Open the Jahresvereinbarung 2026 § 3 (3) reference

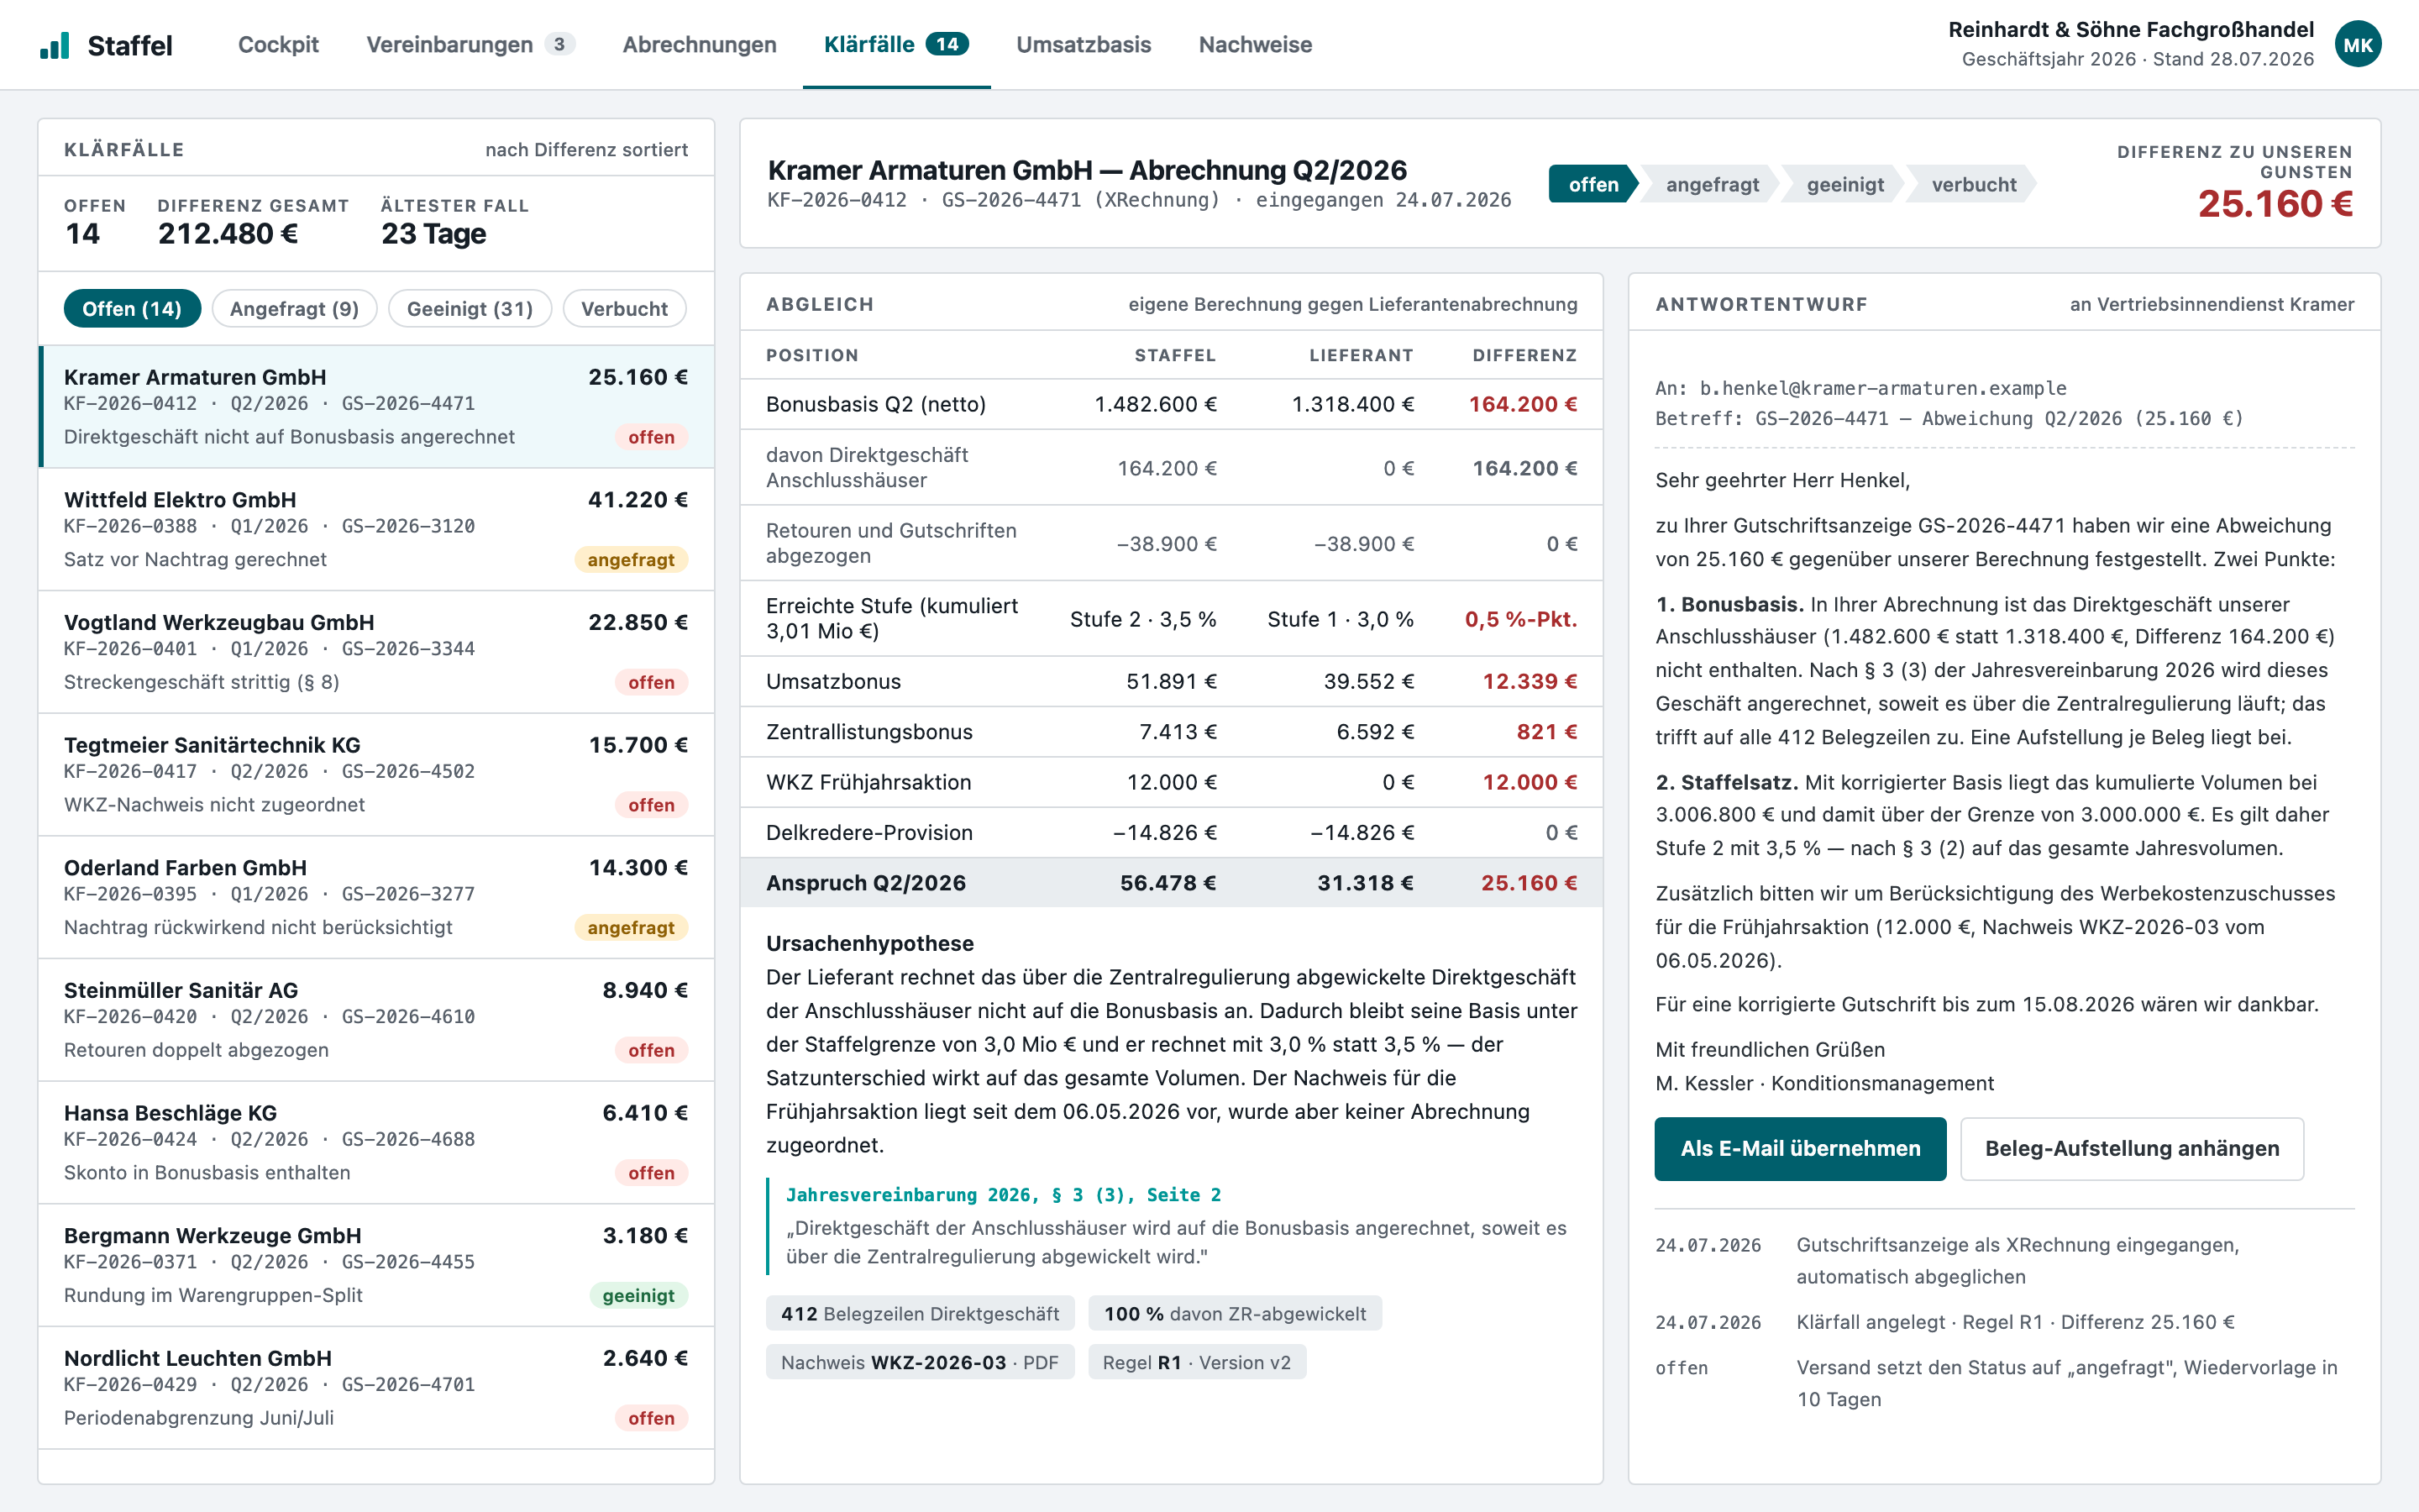(x=1003, y=1195)
